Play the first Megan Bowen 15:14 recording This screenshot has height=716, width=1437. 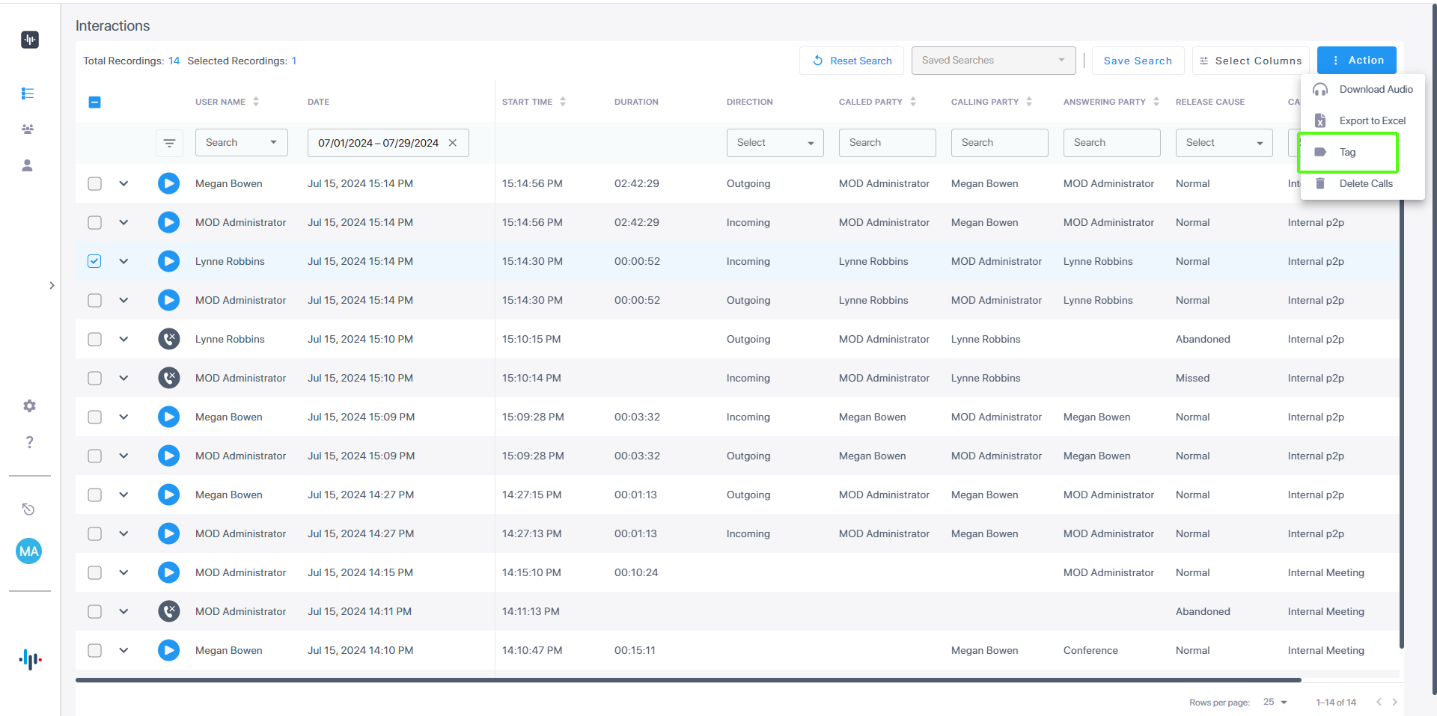pyautogui.click(x=168, y=183)
